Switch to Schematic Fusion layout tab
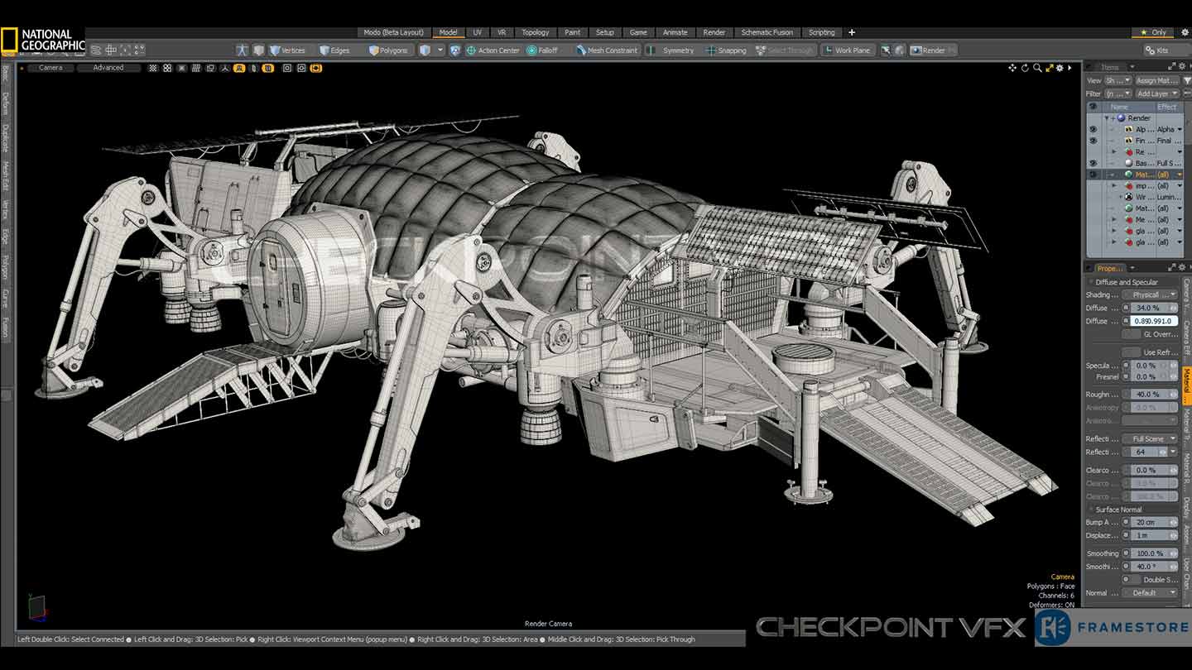Screen dimensions: 1192x670 [767, 32]
